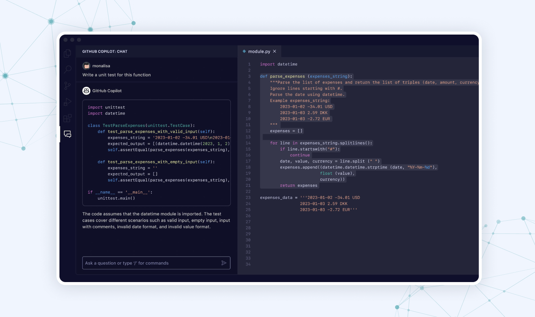Click 'unittest.main()' in chat code block

116,198
